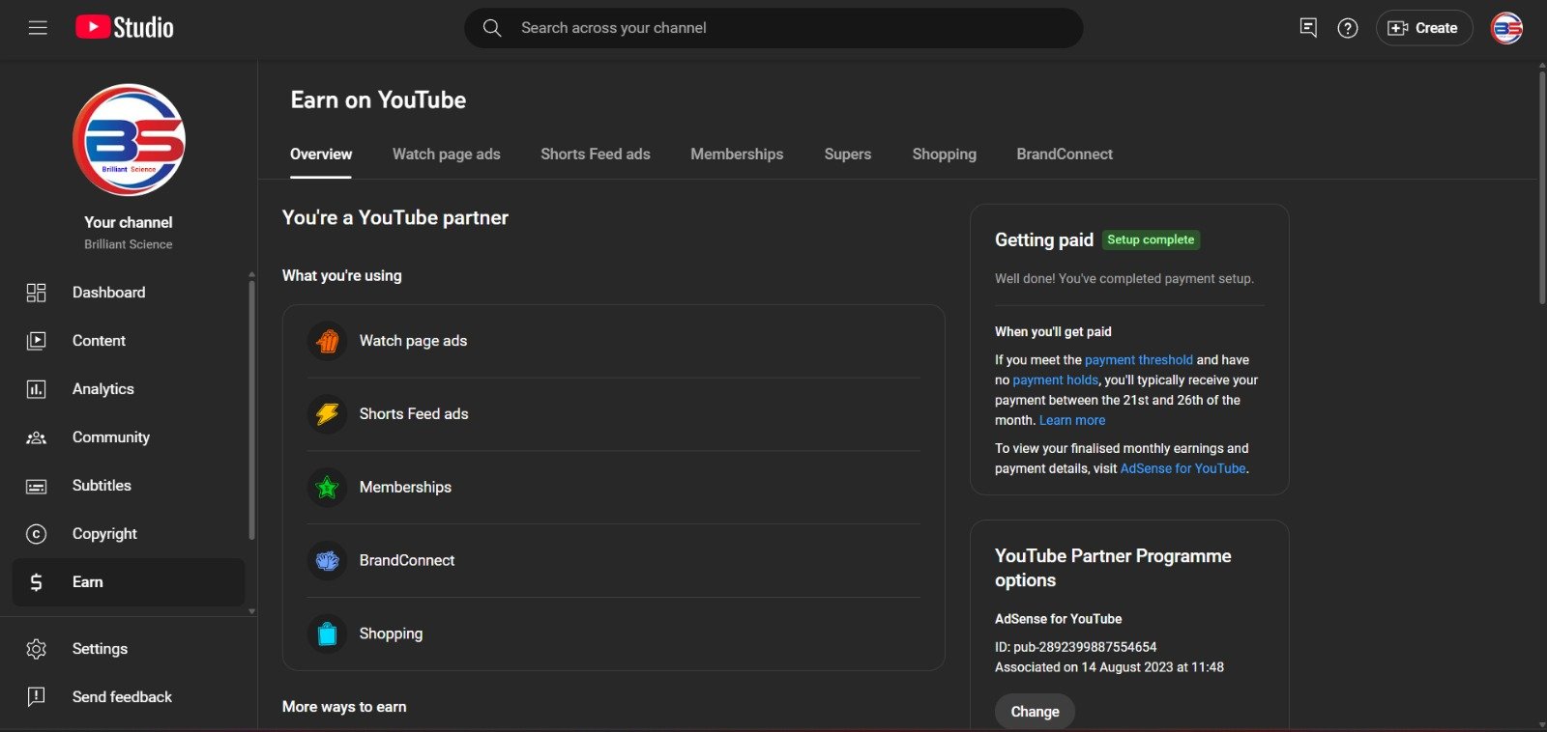This screenshot has height=732, width=1547.
Task: Click the Analytics bar chart icon
Action: pyautogui.click(x=36, y=389)
